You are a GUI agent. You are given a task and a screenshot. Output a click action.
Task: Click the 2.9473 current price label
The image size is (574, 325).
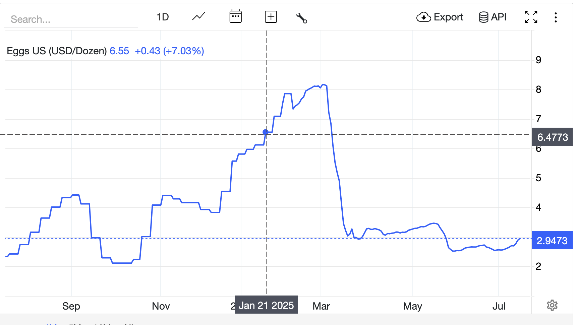(x=552, y=241)
